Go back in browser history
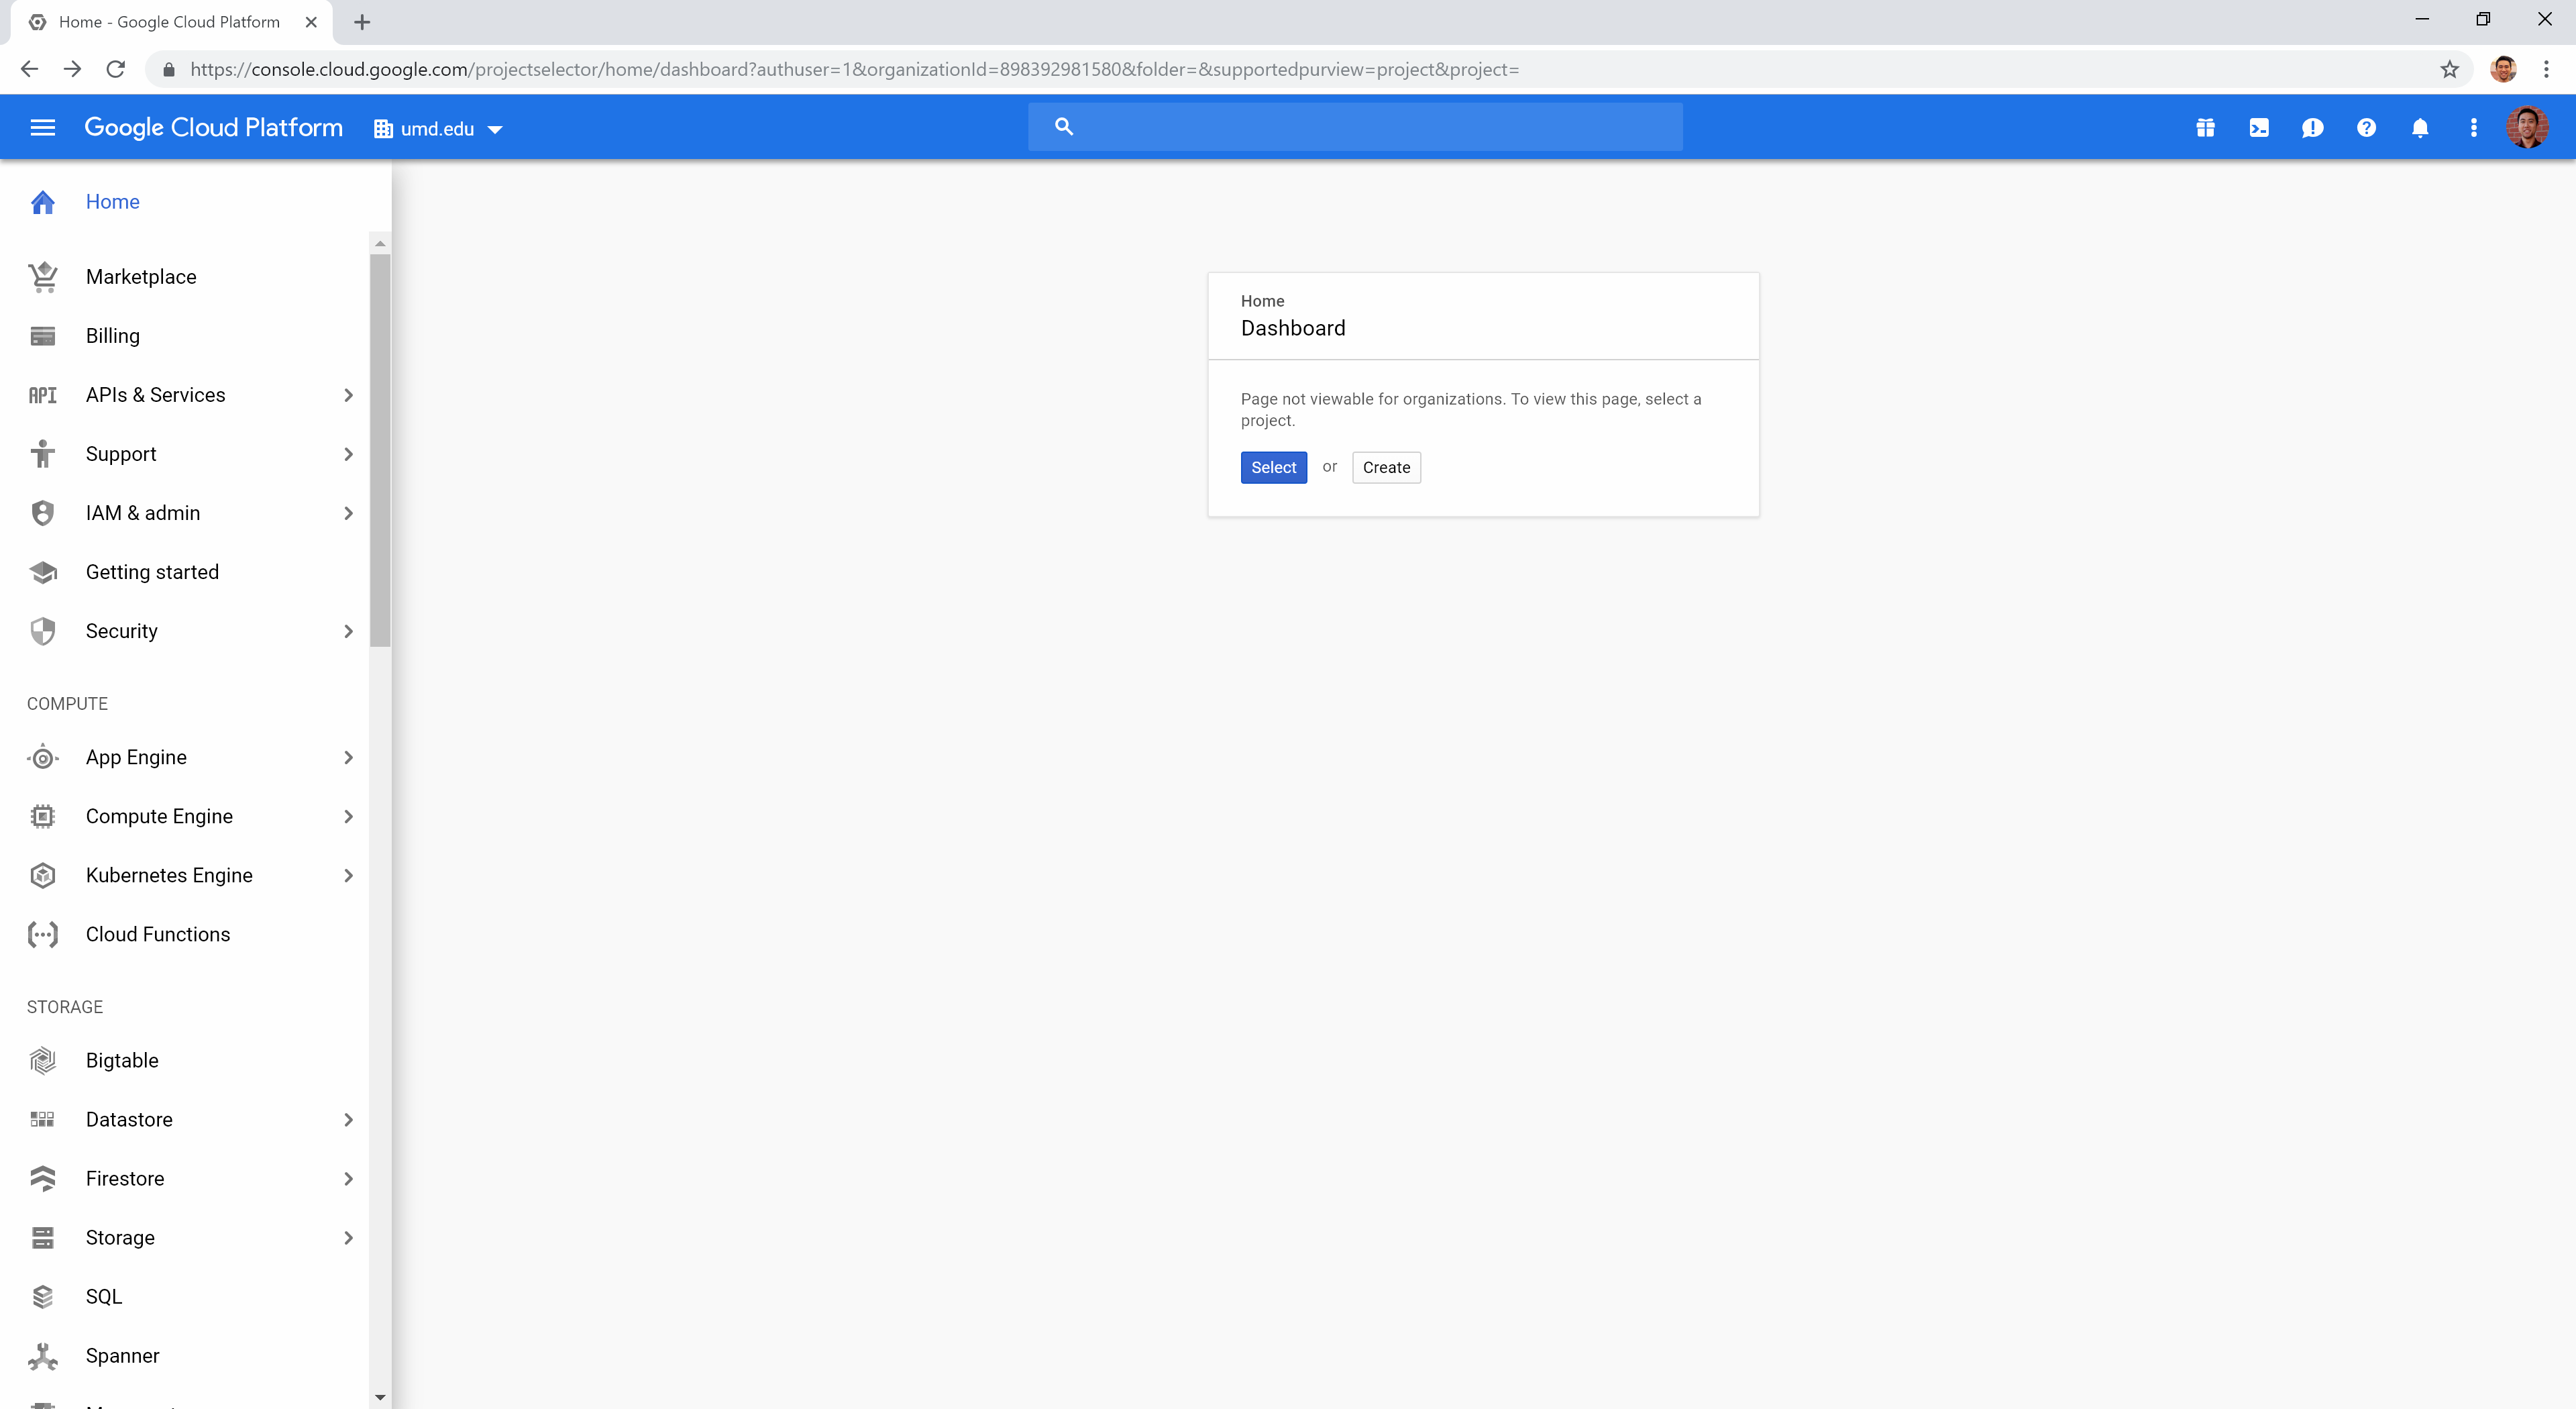This screenshot has width=2576, height=1409. pyautogui.click(x=29, y=69)
